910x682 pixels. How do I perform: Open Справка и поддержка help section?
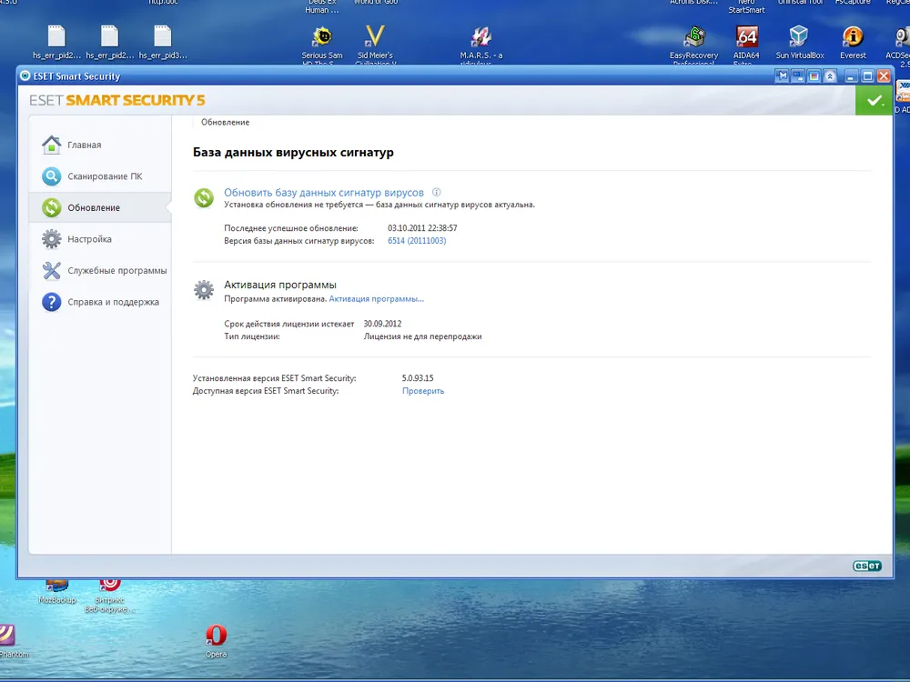[113, 302]
